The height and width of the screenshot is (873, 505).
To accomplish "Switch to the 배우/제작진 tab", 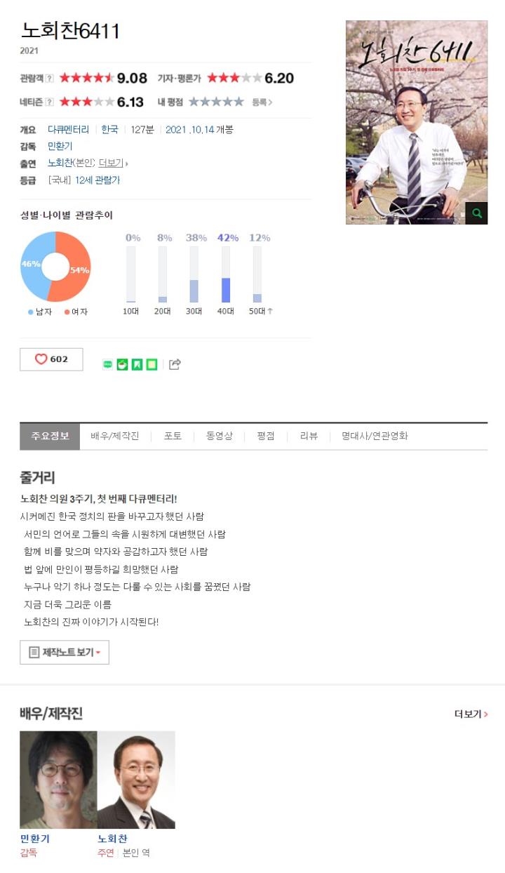I will tap(115, 436).
